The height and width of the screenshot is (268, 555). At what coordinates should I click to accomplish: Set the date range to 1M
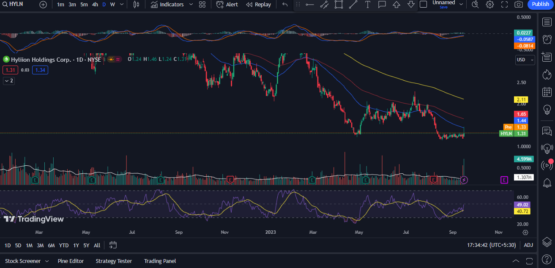point(29,245)
